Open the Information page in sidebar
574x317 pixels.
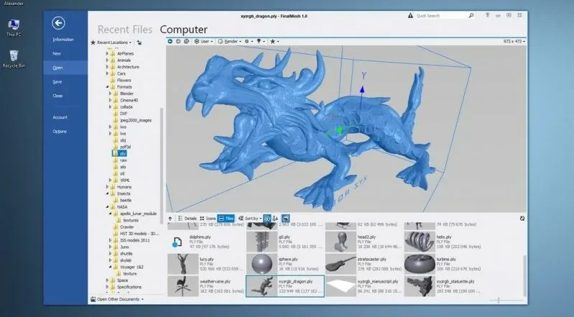[x=63, y=40]
